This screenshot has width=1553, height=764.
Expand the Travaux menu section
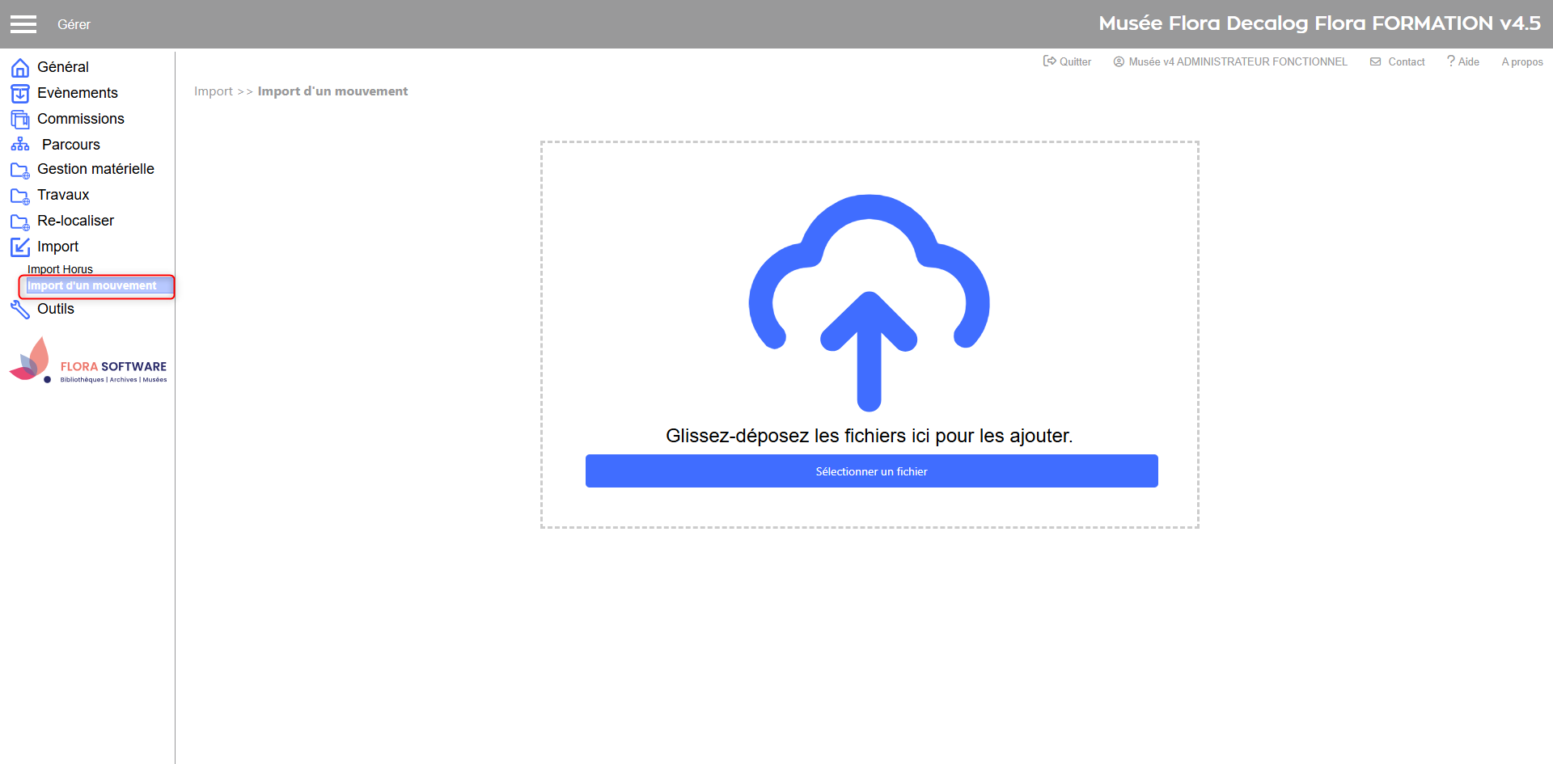pyautogui.click(x=63, y=195)
